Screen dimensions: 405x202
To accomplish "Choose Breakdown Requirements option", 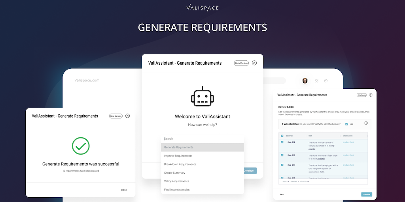I will (x=202, y=165).
